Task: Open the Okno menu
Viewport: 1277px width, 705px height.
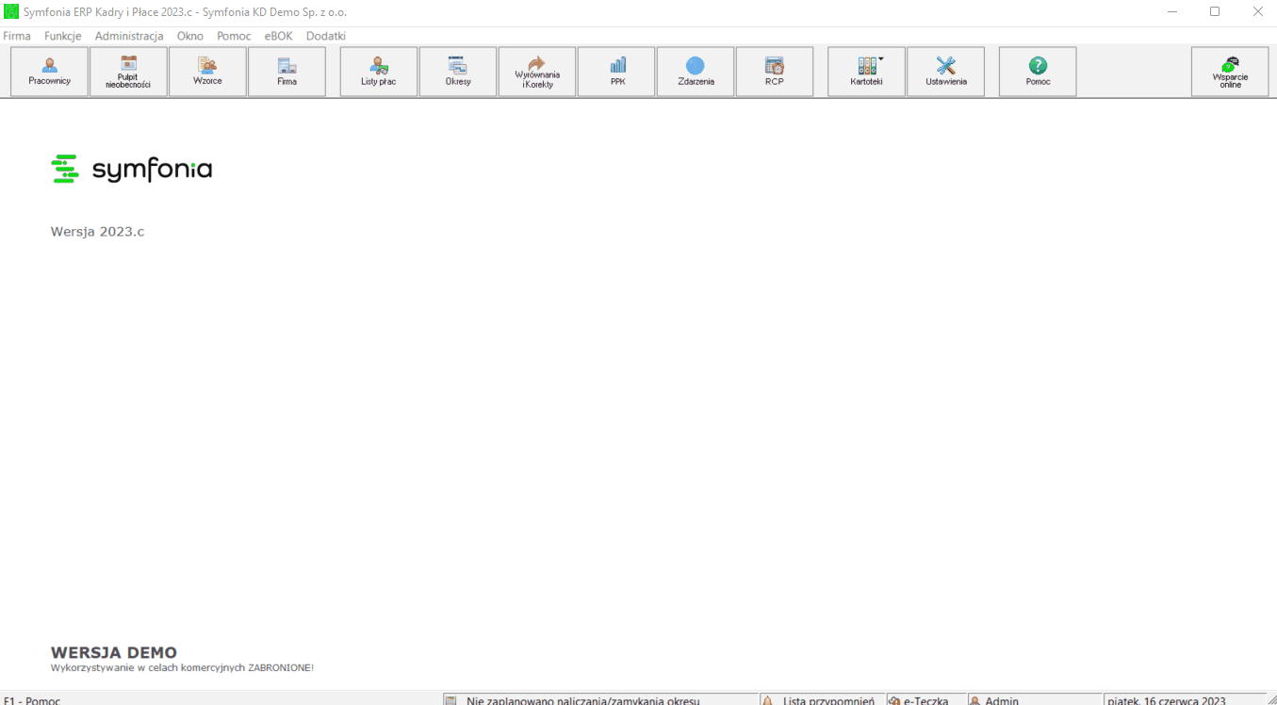Action: pos(190,36)
